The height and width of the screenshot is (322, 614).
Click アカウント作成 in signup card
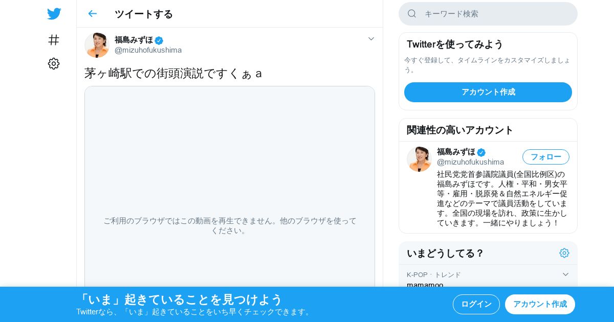[488, 92]
